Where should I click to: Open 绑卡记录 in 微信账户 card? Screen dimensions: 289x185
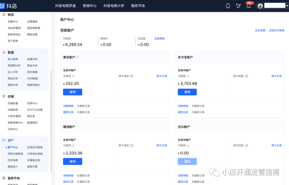[162, 145]
